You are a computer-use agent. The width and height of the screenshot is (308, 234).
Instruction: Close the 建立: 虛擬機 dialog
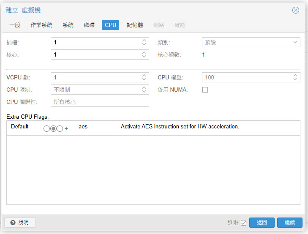(x=296, y=10)
